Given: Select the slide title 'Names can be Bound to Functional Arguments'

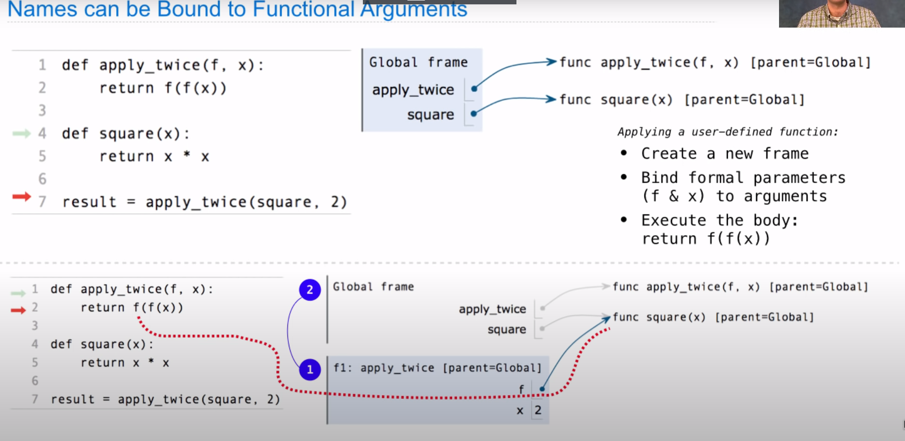Looking at the screenshot, I should (x=237, y=10).
